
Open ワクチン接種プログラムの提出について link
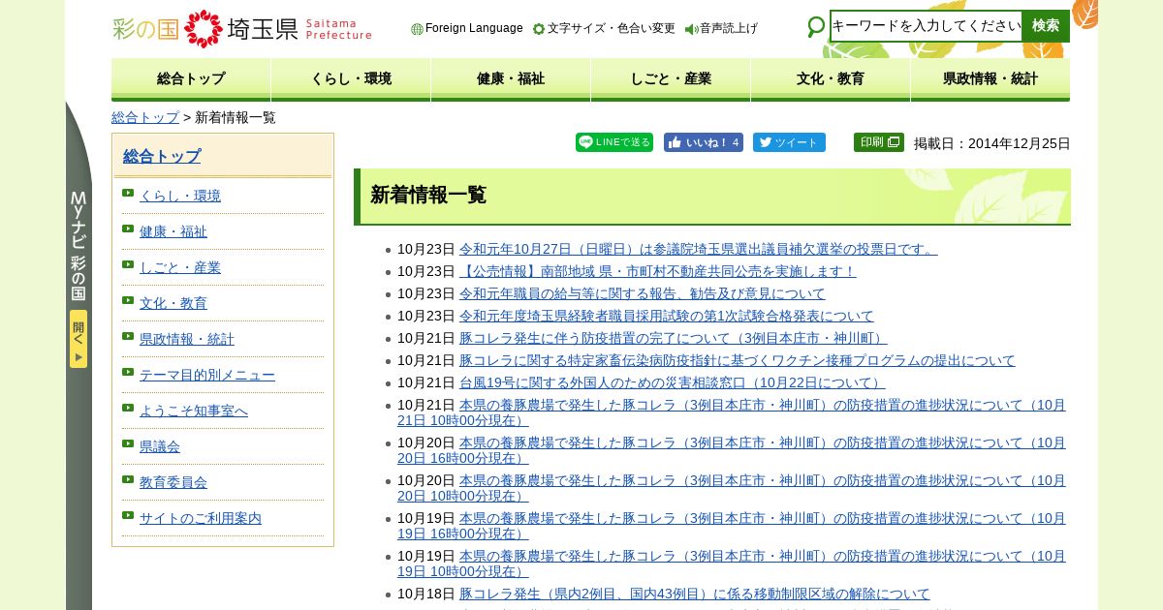point(738,360)
